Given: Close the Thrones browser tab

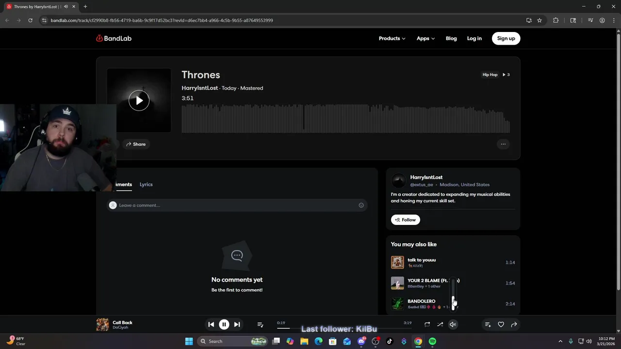Looking at the screenshot, I should tap(74, 7).
